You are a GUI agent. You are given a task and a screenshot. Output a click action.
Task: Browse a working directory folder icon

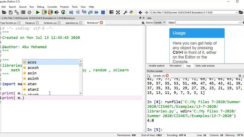pos(241,13)
